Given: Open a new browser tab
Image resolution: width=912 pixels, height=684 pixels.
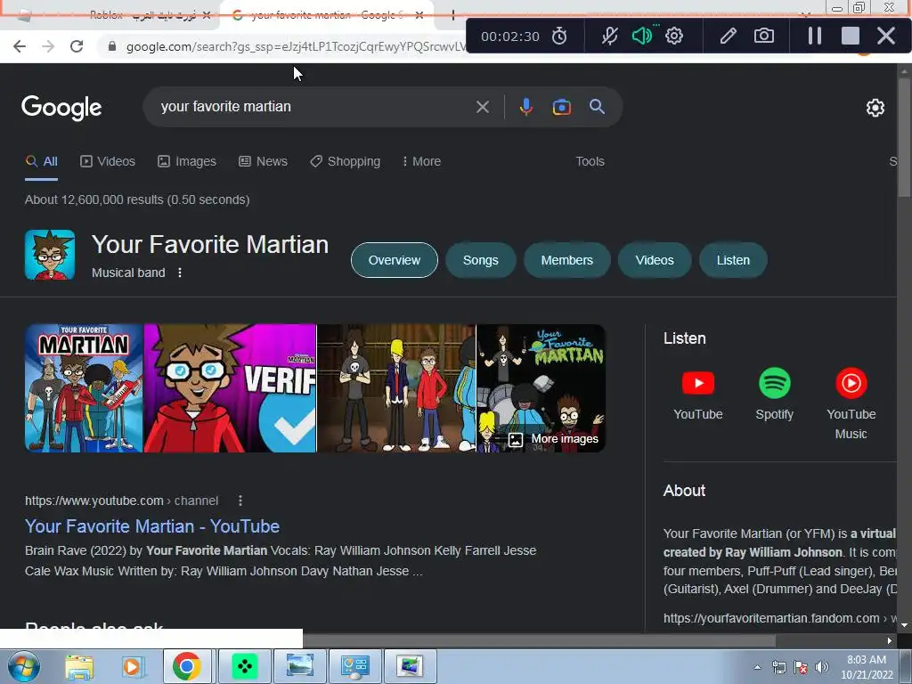Looking at the screenshot, I should click(x=453, y=15).
